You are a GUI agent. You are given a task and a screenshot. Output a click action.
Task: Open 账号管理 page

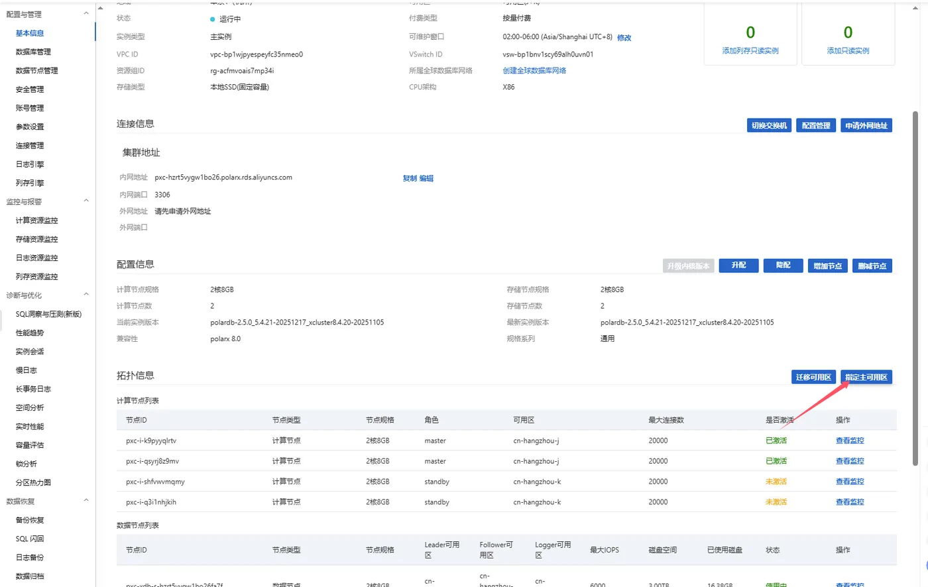tap(30, 108)
